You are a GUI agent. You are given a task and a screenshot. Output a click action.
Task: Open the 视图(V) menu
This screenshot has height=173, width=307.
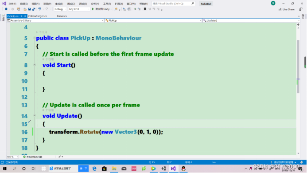click(35, 4)
